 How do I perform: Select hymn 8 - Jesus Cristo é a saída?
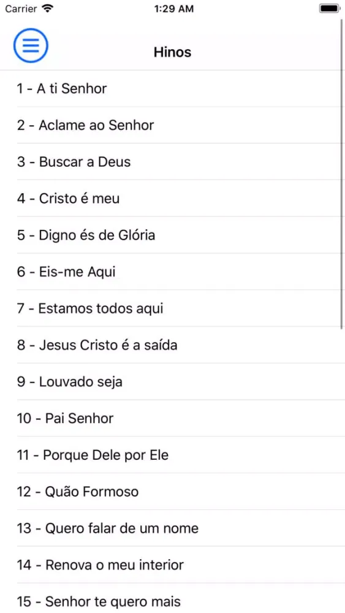(x=172, y=345)
